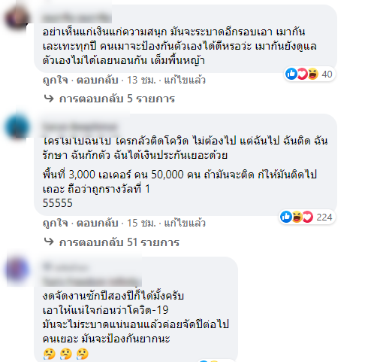Open the 13 ชม. timestamp link
368x362 pixels.
coord(141,81)
